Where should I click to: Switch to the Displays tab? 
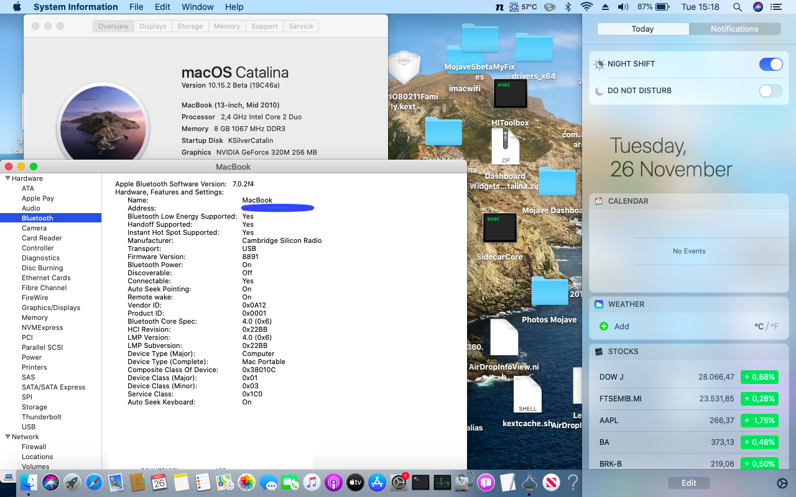153,26
